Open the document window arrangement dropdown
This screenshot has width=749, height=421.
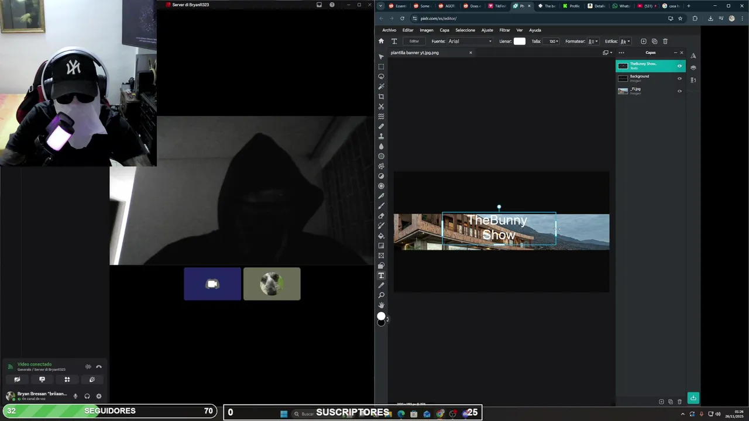[x=607, y=53]
